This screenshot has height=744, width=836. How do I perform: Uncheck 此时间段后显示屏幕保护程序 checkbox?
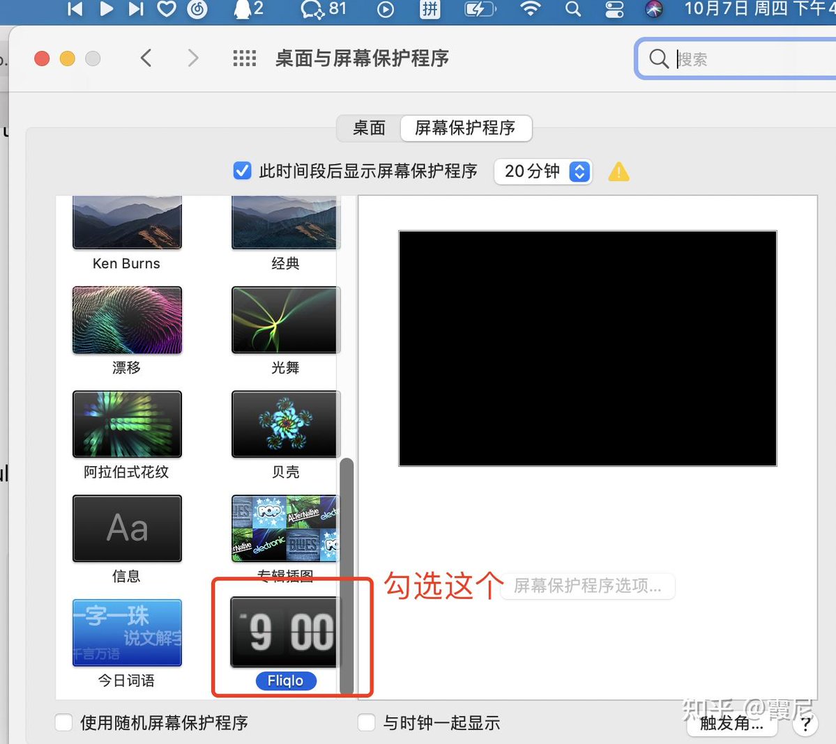[x=242, y=171]
